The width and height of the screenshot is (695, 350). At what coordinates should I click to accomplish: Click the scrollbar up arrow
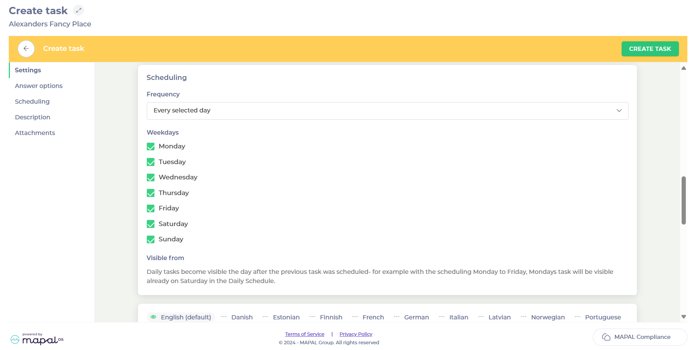click(x=684, y=68)
